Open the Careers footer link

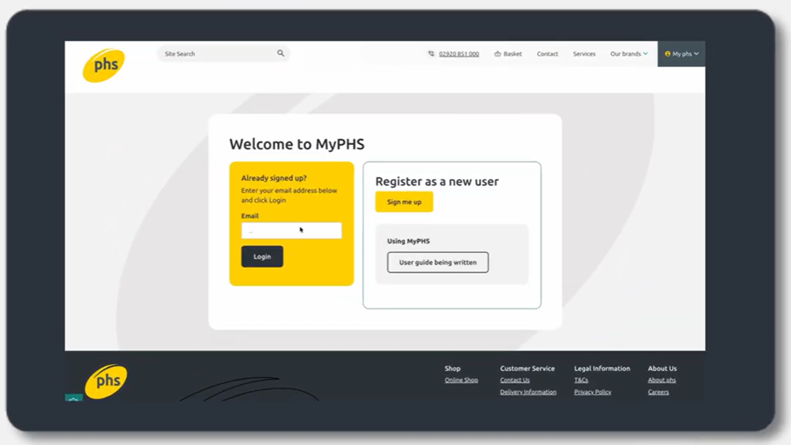(658, 392)
